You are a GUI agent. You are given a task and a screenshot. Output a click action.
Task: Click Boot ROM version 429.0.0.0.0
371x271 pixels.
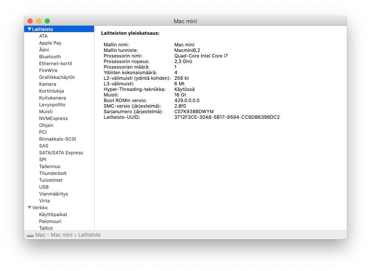pos(187,100)
